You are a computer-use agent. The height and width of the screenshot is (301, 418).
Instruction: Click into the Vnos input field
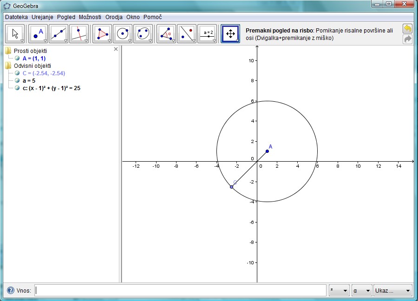(180, 291)
